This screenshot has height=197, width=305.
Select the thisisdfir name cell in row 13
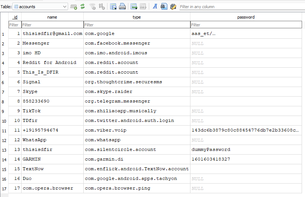coord(52,149)
